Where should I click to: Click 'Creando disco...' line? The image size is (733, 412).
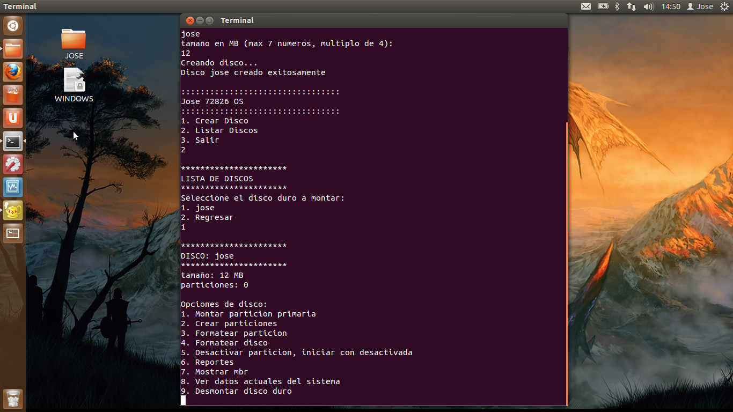(x=219, y=63)
